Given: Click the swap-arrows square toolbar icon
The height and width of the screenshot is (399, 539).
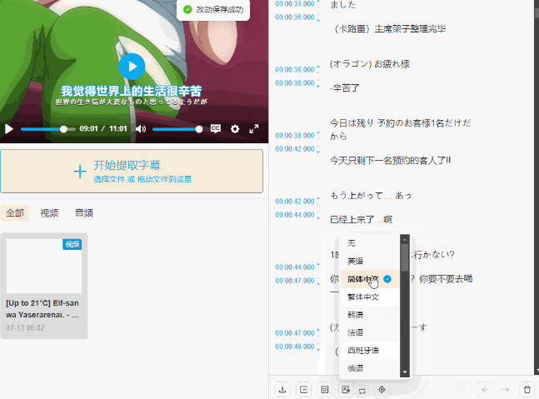Looking at the screenshot, I should coord(325,389).
